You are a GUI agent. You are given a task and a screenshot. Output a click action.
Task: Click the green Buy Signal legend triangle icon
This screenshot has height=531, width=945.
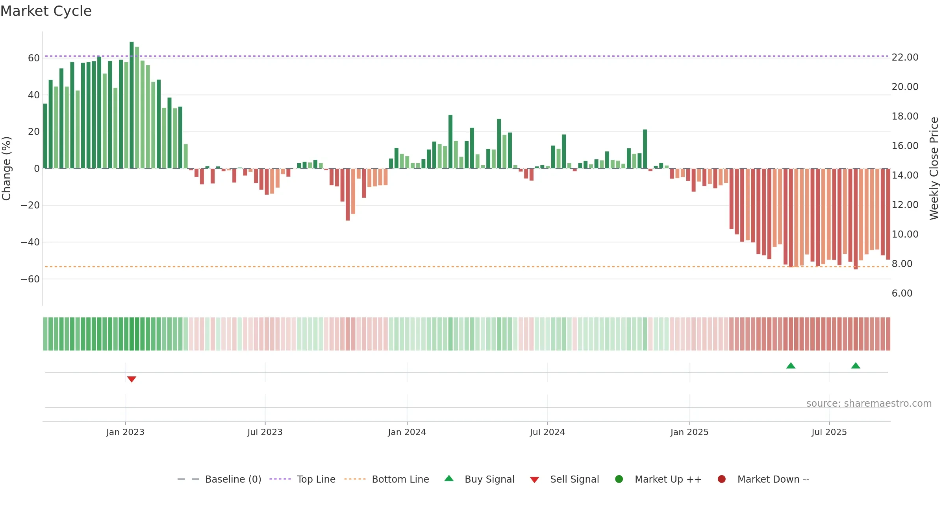(x=449, y=478)
